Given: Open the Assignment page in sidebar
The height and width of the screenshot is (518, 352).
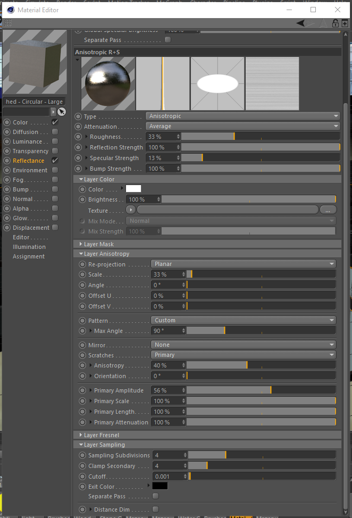Looking at the screenshot, I should coord(29,256).
